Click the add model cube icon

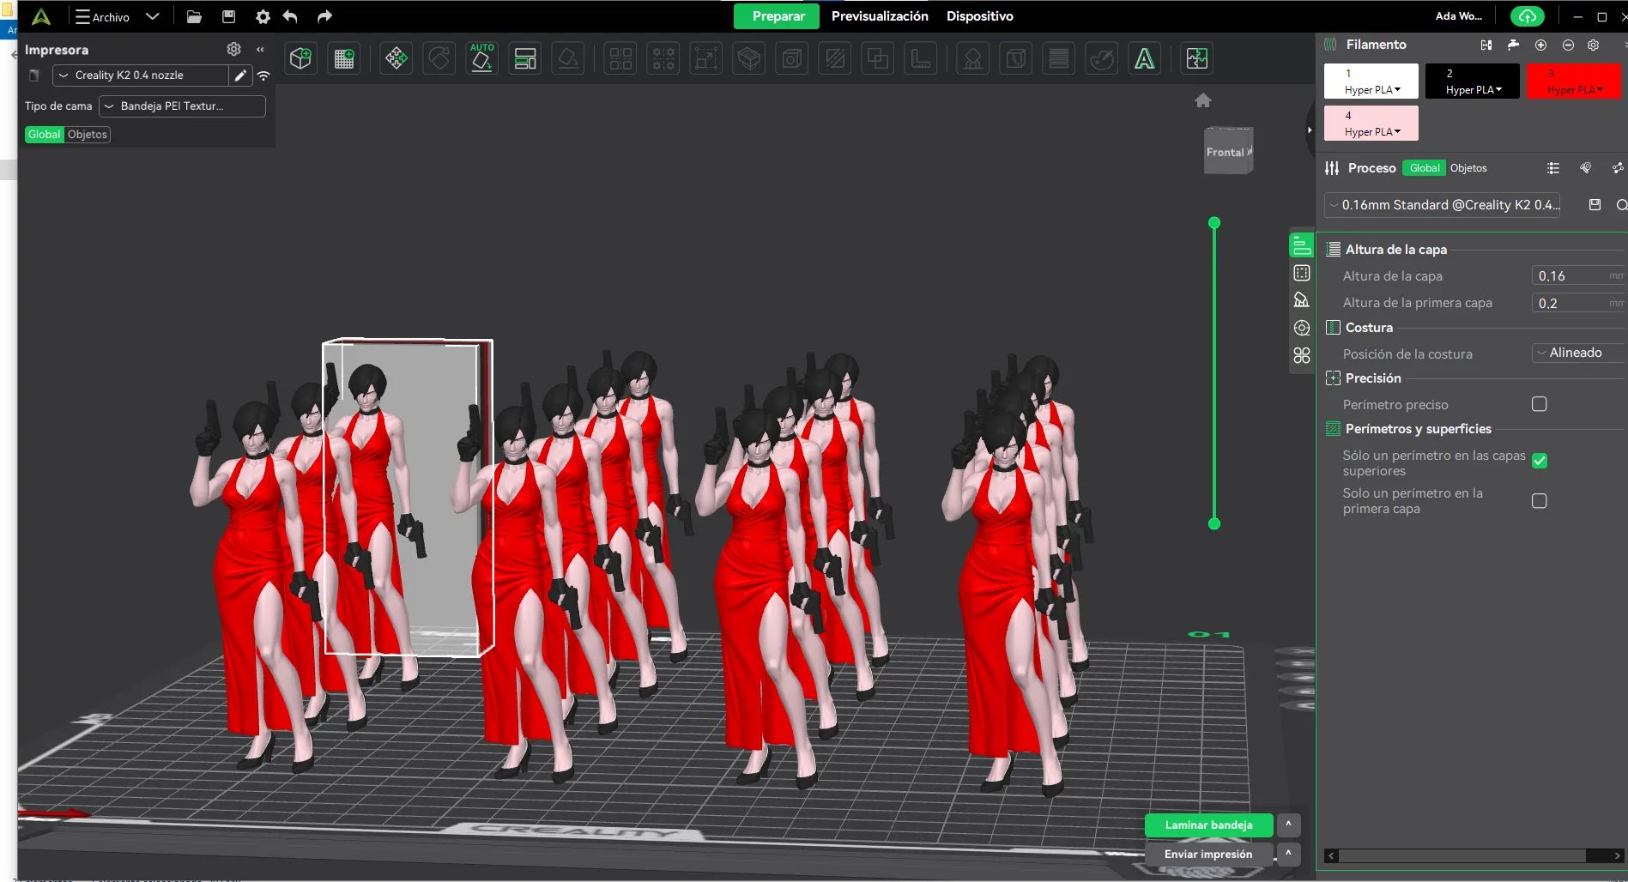point(300,58)
